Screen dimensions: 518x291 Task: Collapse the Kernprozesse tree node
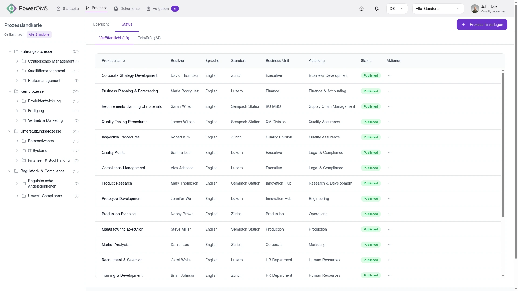(x=10, y=91)
